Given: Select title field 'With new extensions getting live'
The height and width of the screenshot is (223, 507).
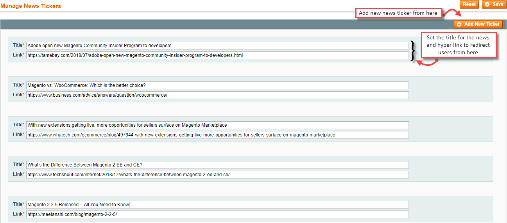Looking at the screenshot, I should pyautogui.click(x=217, y=125).
